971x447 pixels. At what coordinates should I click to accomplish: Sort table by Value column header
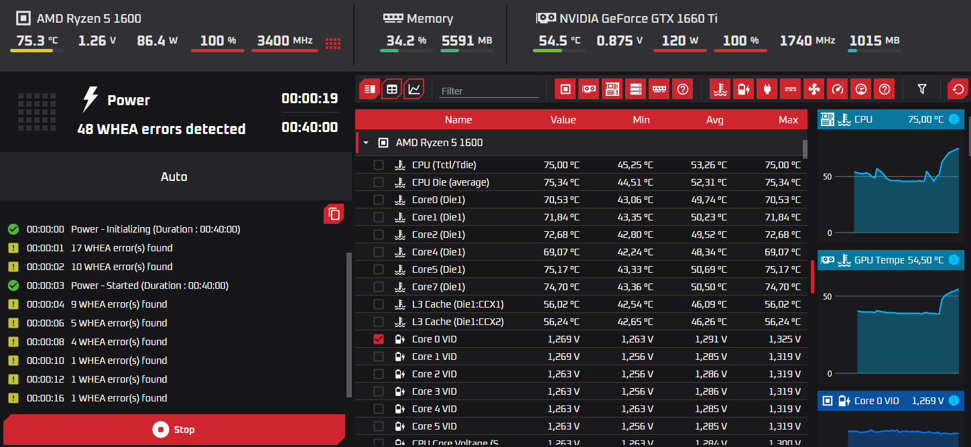click(x=563, y=120)
